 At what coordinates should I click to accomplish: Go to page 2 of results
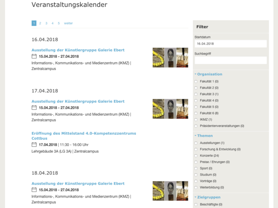click(40, 23)
